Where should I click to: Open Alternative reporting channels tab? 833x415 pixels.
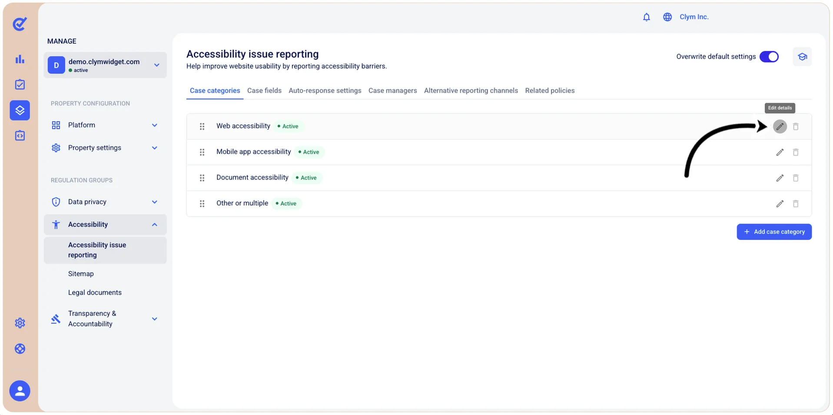point(471,90)
